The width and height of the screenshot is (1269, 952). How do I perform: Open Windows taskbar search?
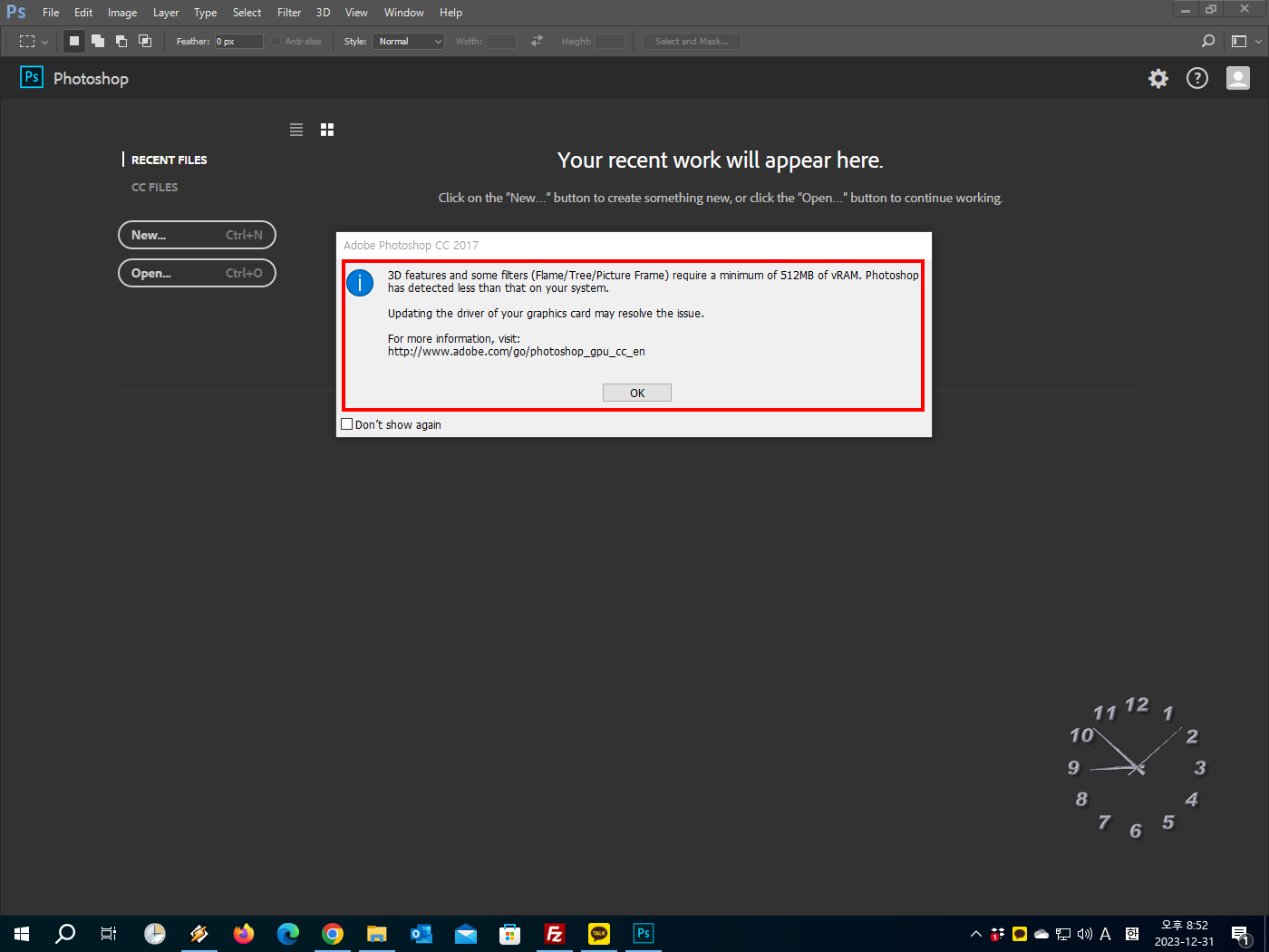tap(65, 934)
